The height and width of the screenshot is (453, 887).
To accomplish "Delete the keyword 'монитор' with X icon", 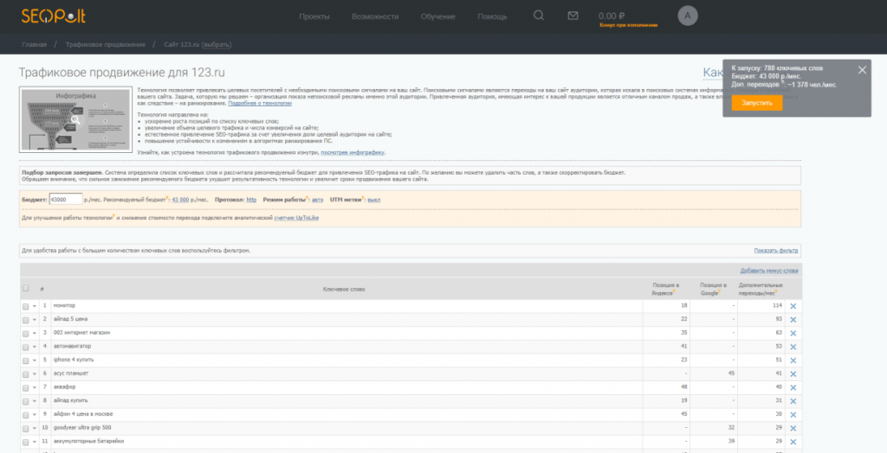I will pos(793,306).
